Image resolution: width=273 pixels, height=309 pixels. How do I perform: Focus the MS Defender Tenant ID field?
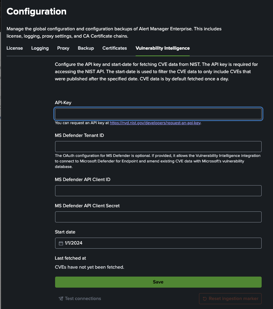point(158,146)
